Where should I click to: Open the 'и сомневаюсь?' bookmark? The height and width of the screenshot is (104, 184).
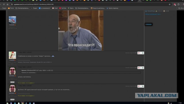point(45,8)
